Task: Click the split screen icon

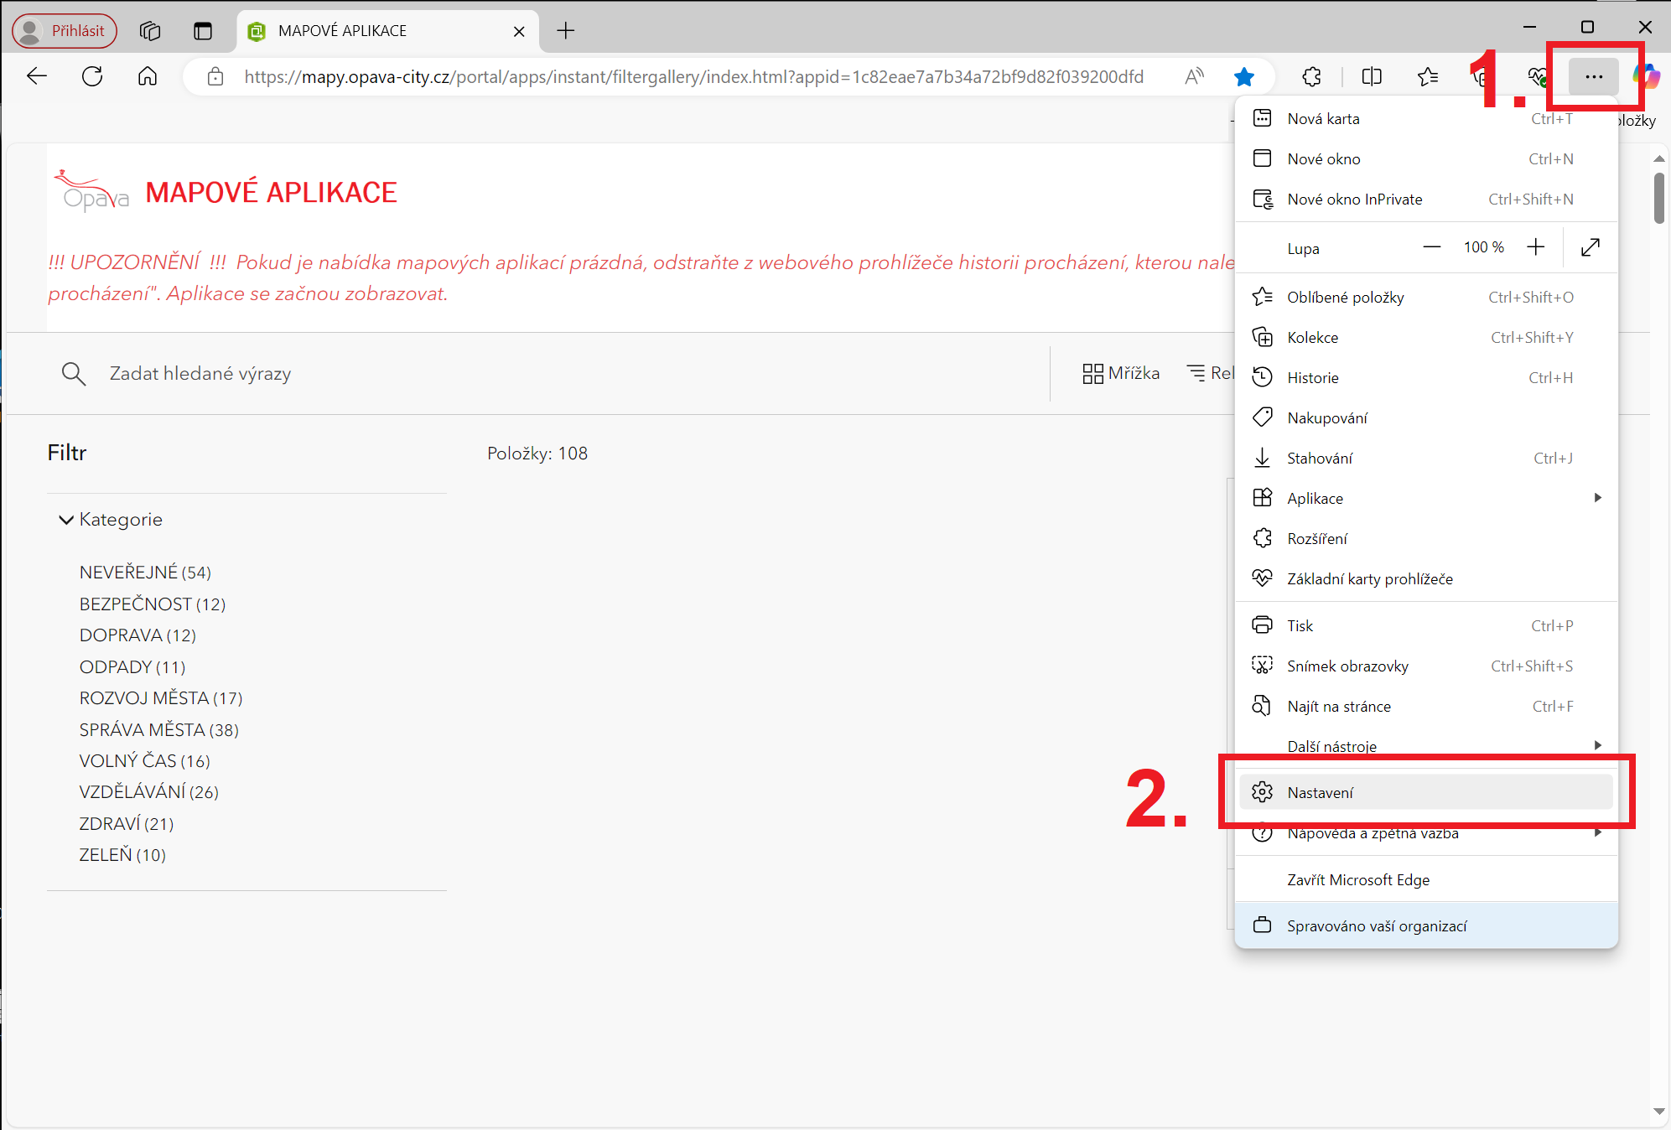Action: click(x=1372, y=77)
